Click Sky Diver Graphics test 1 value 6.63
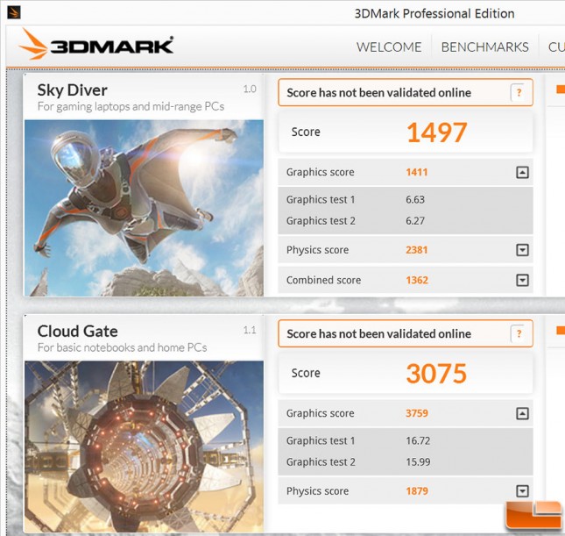The height and width of the screenshot is (536, 565). tap(415, 200)
